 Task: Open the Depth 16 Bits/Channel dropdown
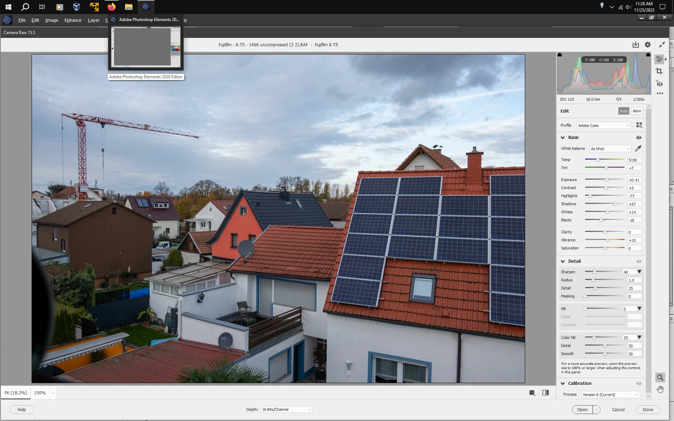click(286, 409)
